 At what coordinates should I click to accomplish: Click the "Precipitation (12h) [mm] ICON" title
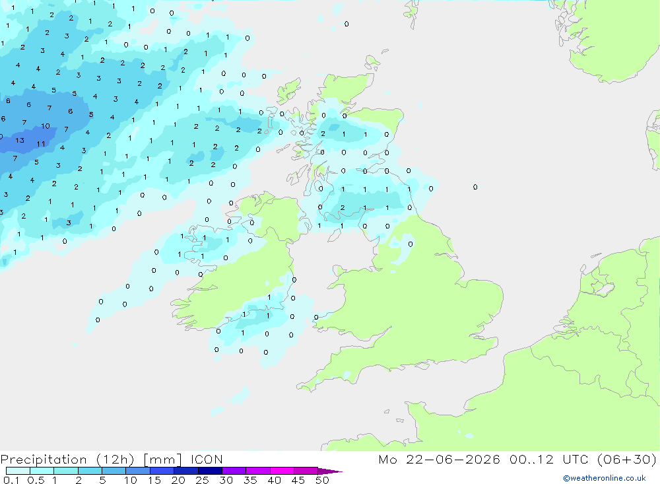click(112, 460)
